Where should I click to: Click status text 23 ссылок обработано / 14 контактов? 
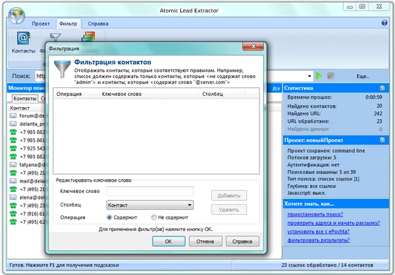(x=327, y=265)
